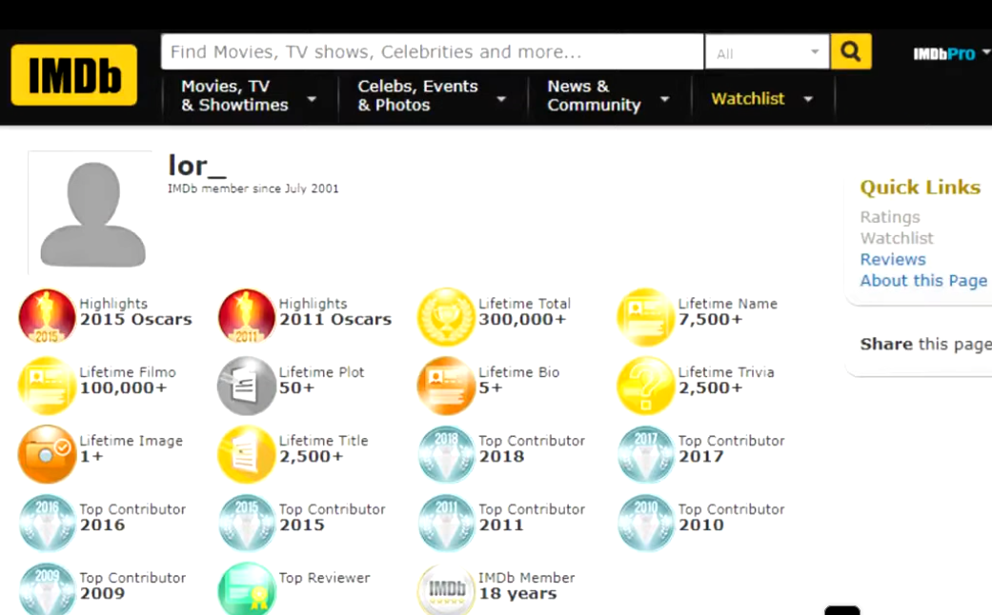Focus the Find Movies search field

coord(432,51)
